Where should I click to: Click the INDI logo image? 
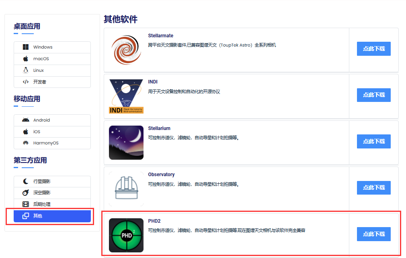tap(126, 96)
